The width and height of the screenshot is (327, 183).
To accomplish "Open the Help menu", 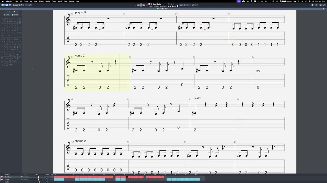I will point(77,1).
